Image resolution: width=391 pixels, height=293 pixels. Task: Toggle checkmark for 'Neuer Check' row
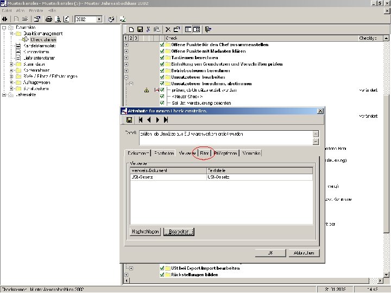[x=162, y=97]
